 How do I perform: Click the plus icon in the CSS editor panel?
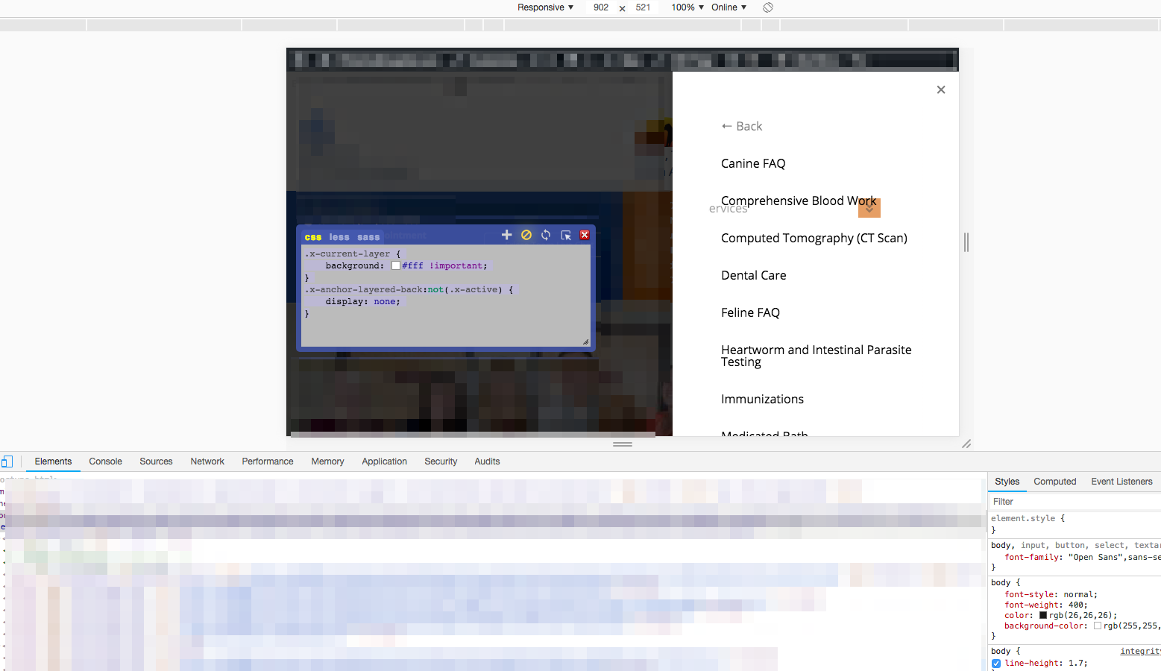(x=506, y=235)
